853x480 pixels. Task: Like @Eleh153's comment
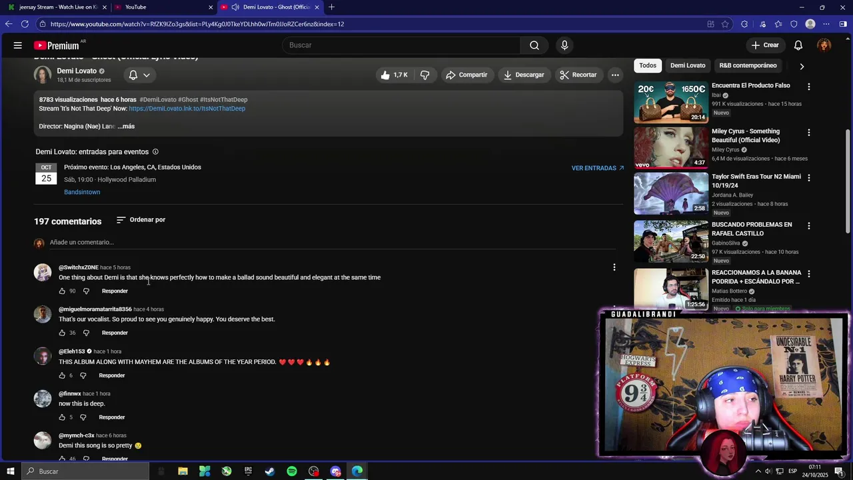(x=62, y=376)
